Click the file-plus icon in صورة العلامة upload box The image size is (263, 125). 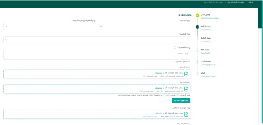pos(186,89)
